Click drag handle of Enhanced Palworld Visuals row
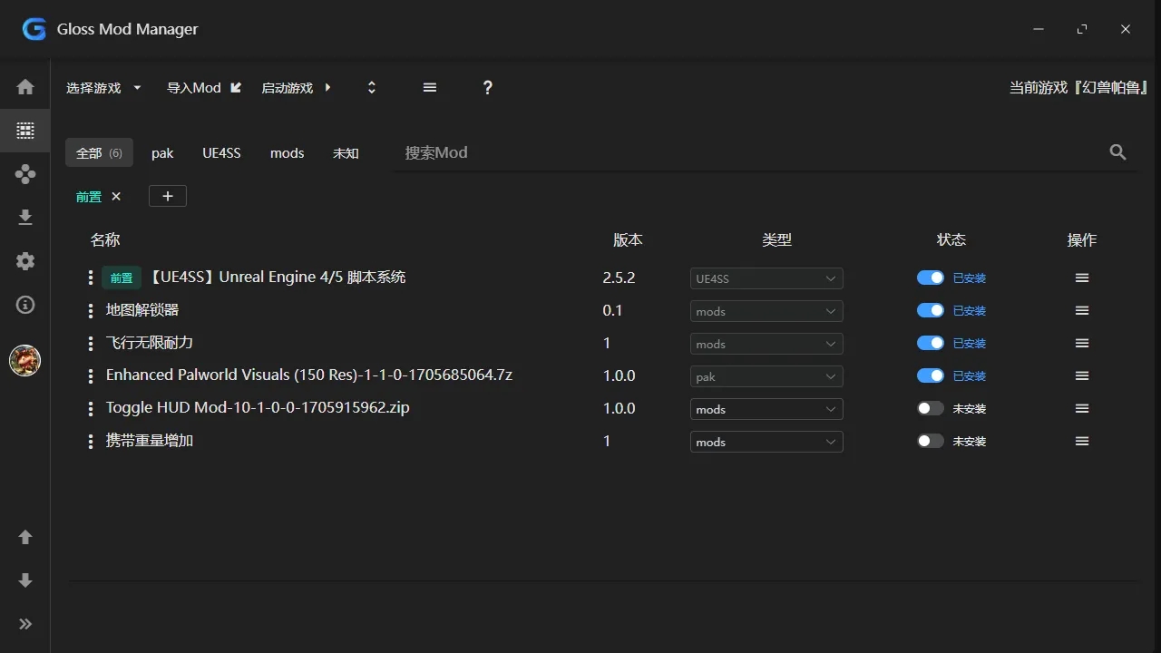1161x653 pixels. [x=91, y=376]
